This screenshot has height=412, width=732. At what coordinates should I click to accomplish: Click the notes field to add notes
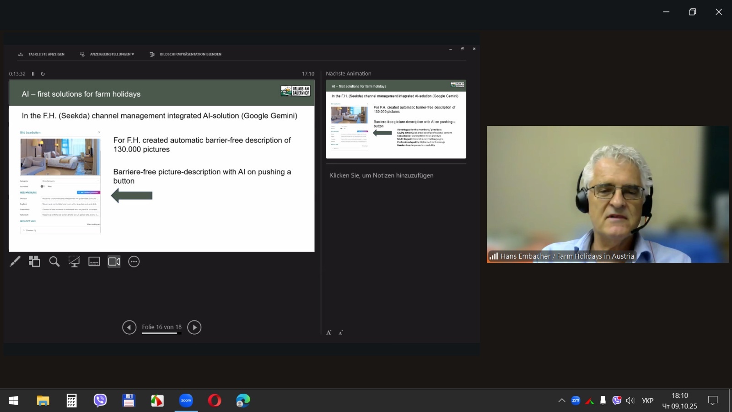pyautogui.click(x=382, y=175)
